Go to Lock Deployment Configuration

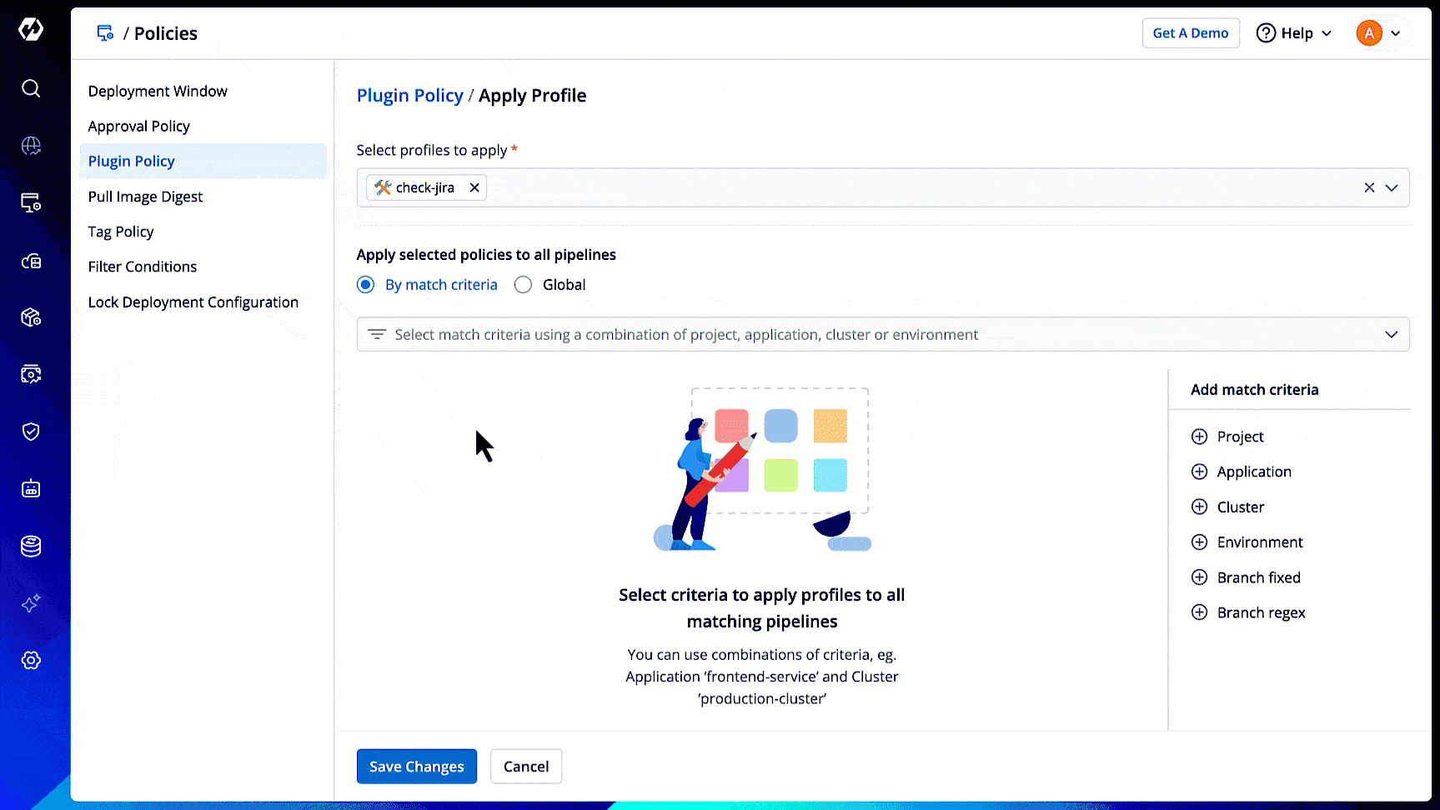tap(193, 302)
